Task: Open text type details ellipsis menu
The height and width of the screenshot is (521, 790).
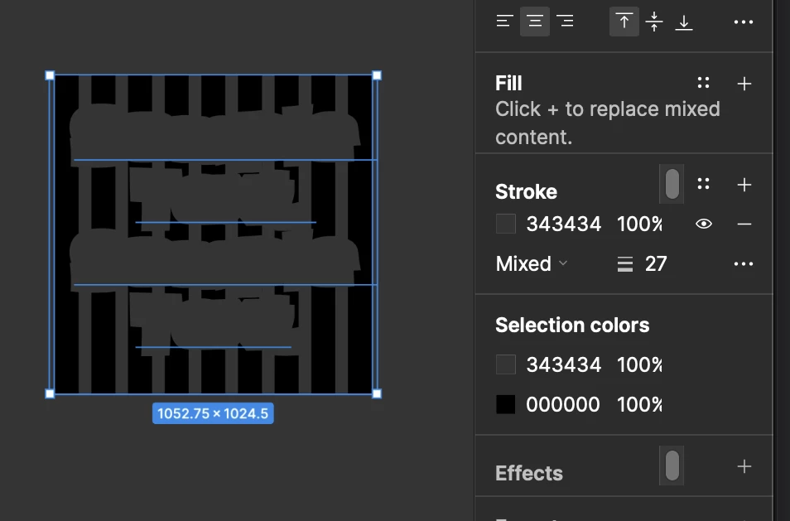Action: pos(743,22)
